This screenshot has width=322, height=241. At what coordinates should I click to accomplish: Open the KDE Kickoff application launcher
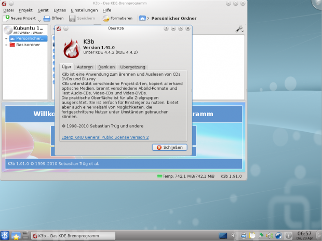(5, 235)
